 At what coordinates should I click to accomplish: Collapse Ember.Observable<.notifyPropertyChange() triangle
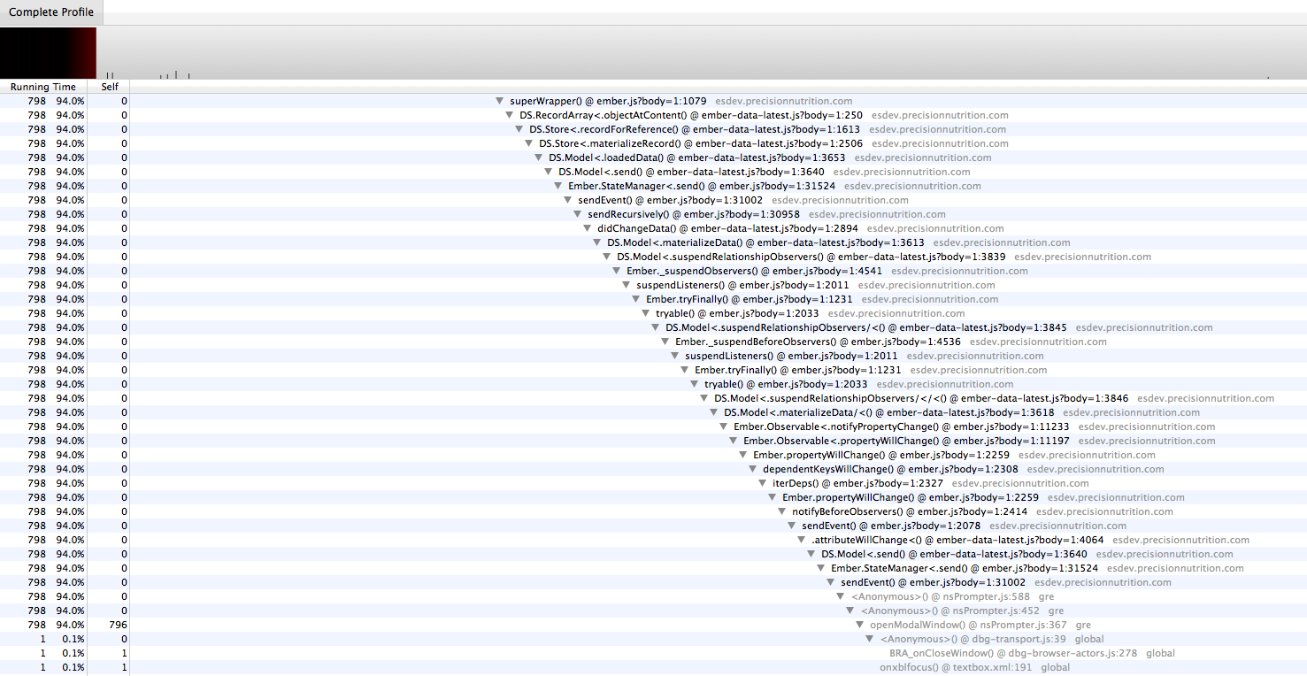(x=724, y=426)
